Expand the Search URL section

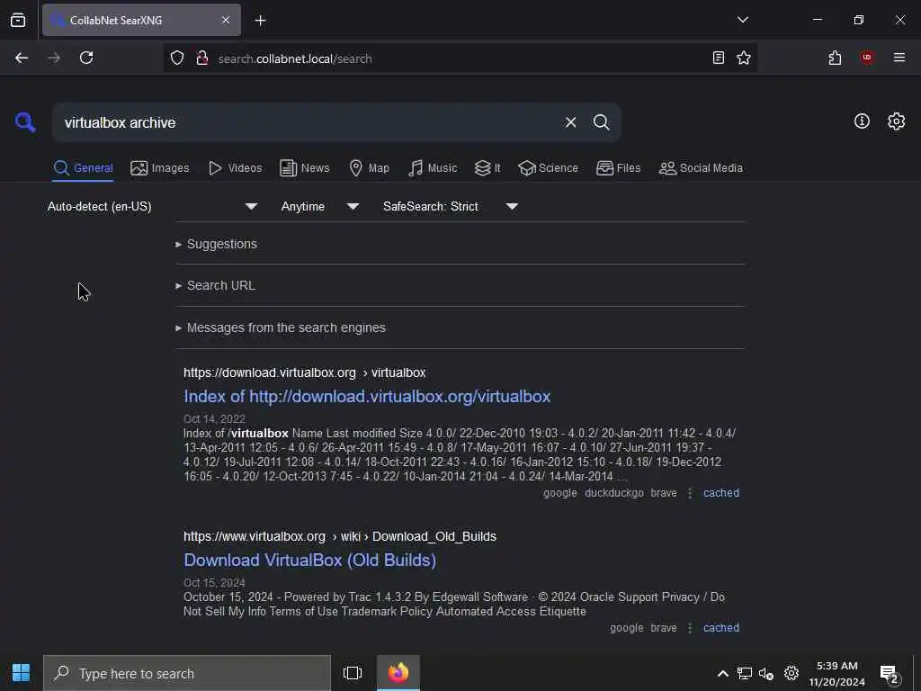pos(215,285)
